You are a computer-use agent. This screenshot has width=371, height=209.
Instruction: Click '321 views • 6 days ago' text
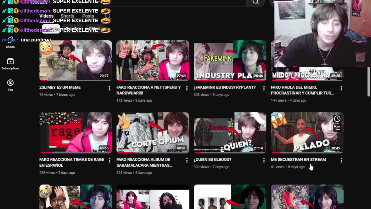point(134,173)
